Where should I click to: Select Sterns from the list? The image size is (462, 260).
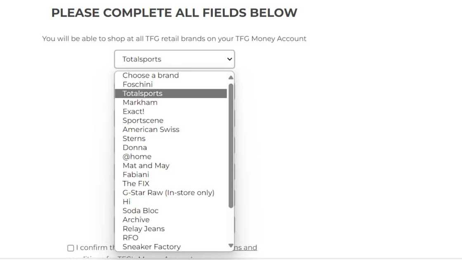pos(134,139)
